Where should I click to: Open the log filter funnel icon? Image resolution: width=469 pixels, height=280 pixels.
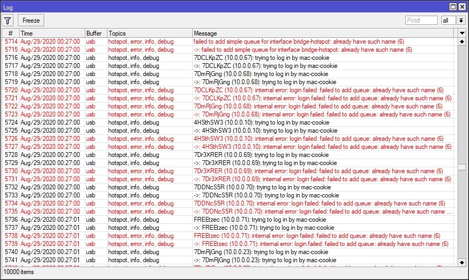pyautogui.click(x=8, y=21)
